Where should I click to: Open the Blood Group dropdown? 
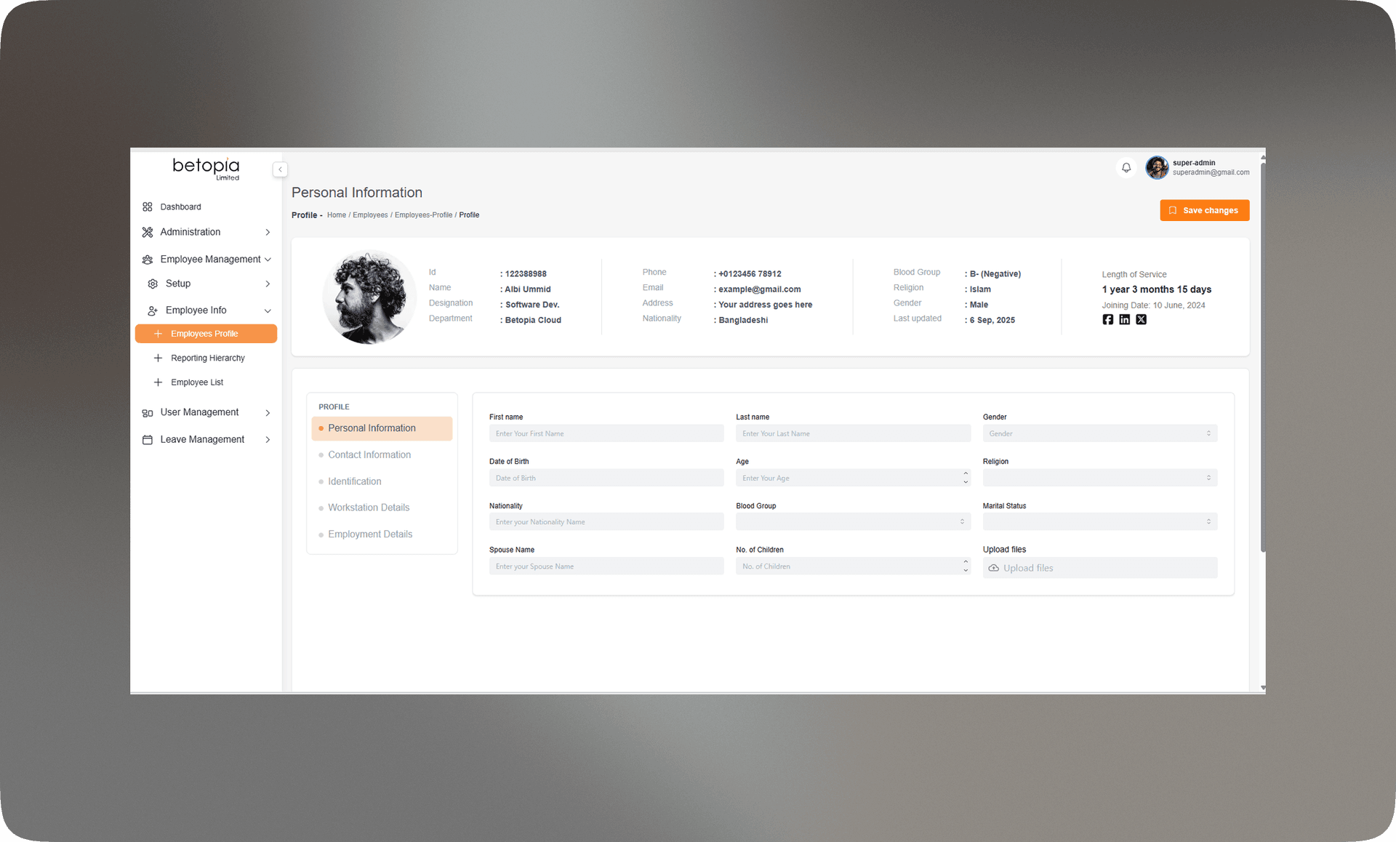pos(852,522)
